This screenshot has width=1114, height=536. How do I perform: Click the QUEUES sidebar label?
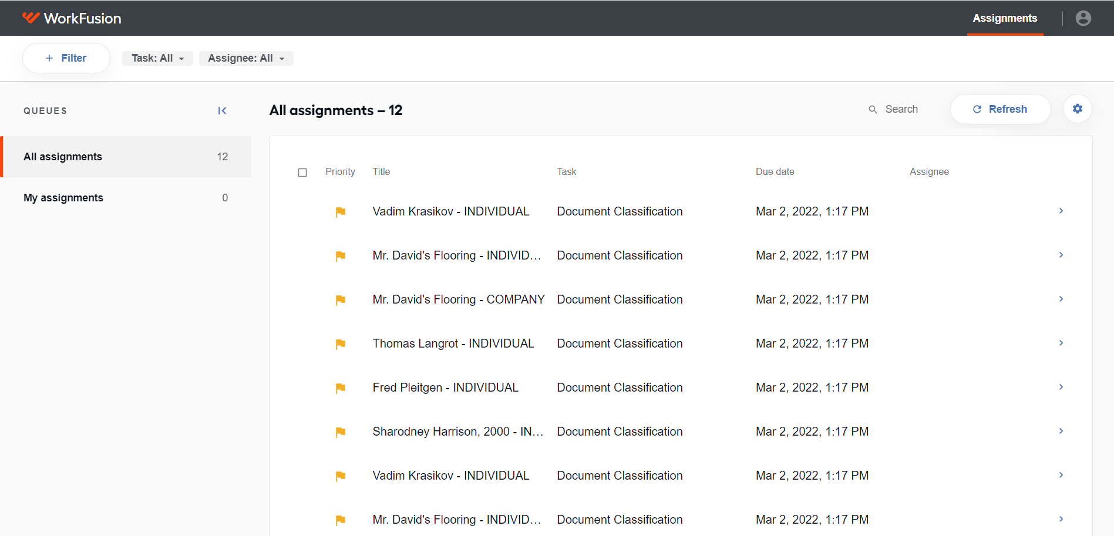pos(45,111)
